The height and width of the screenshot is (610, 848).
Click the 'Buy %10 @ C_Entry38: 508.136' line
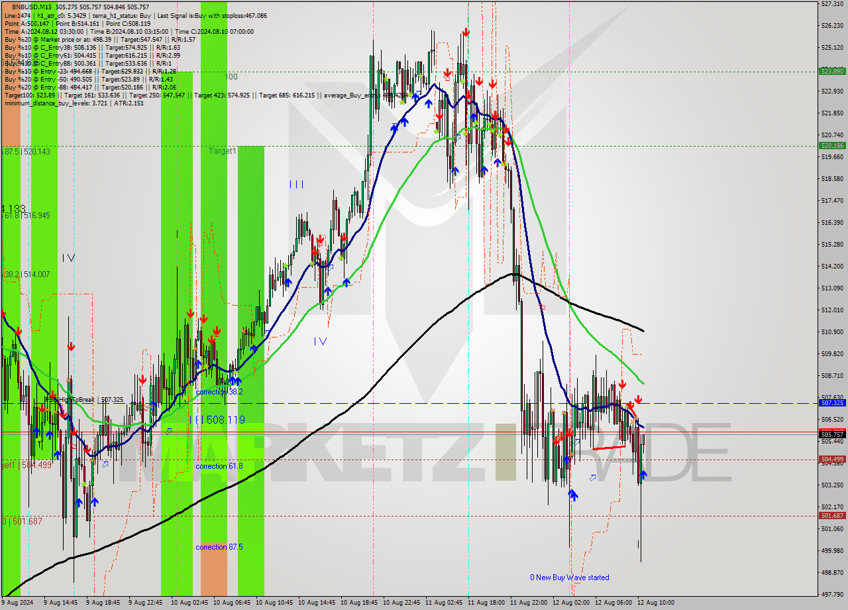point(92,47)
